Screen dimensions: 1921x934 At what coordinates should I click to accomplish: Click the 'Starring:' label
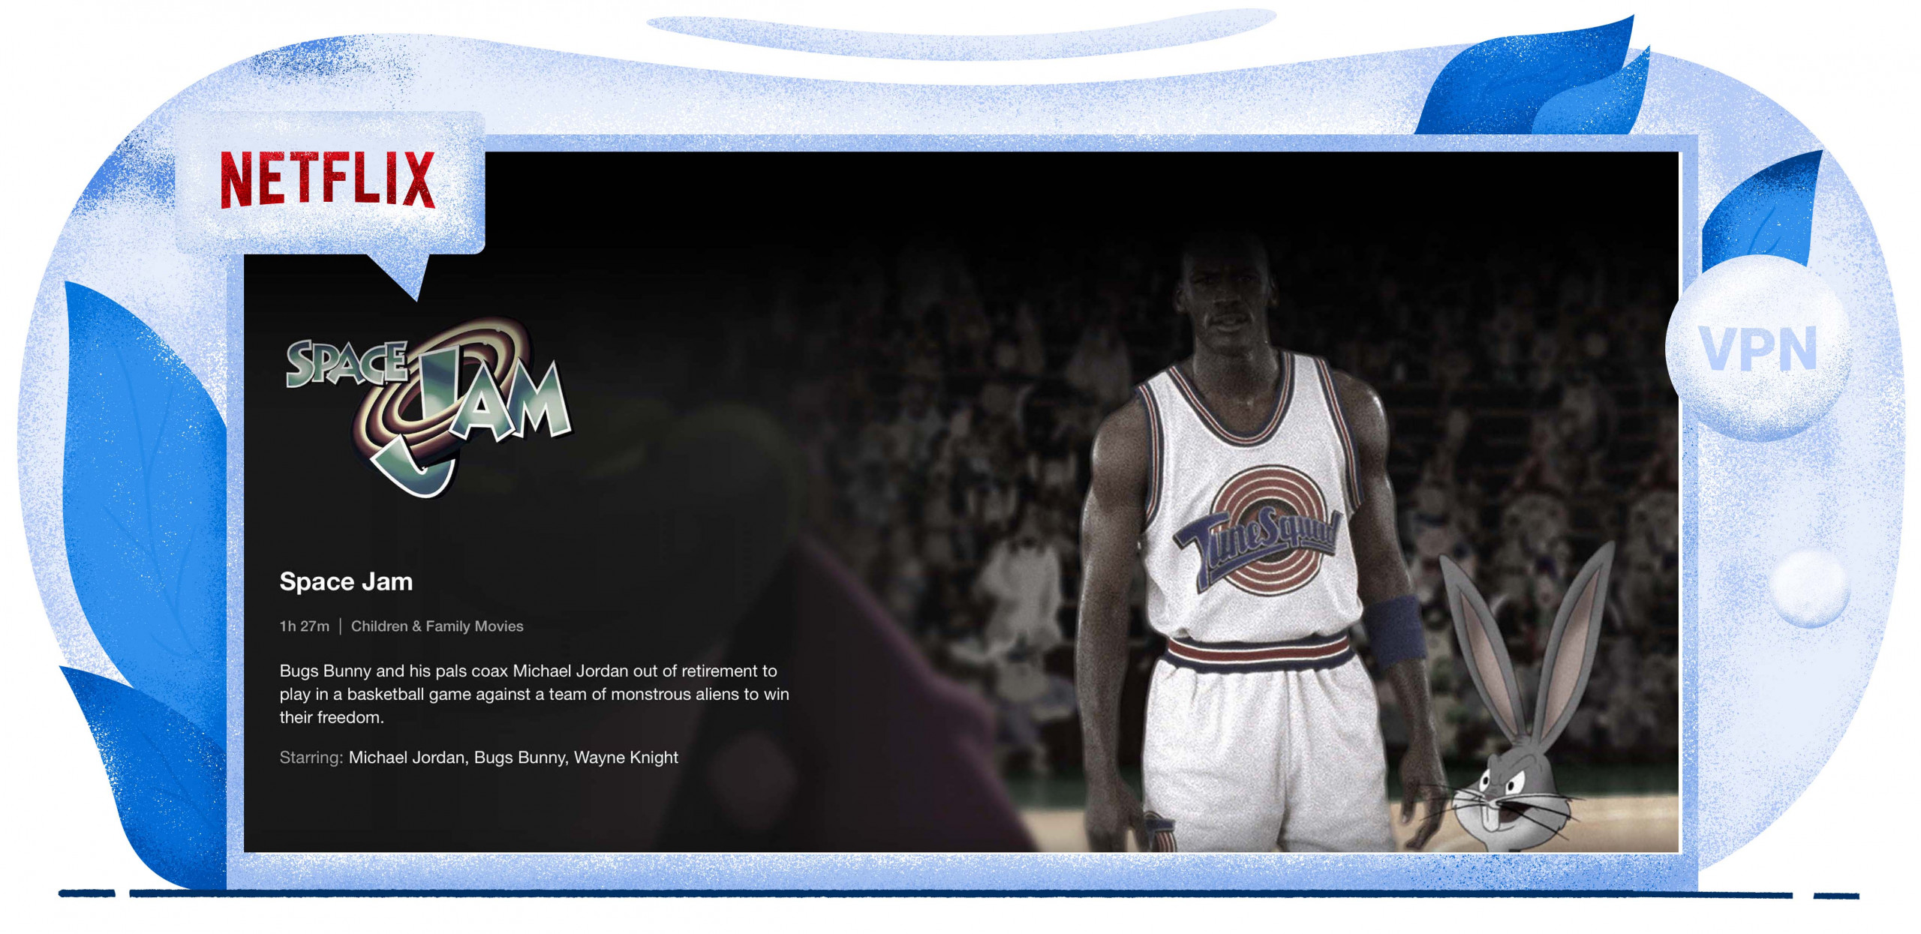311,758
